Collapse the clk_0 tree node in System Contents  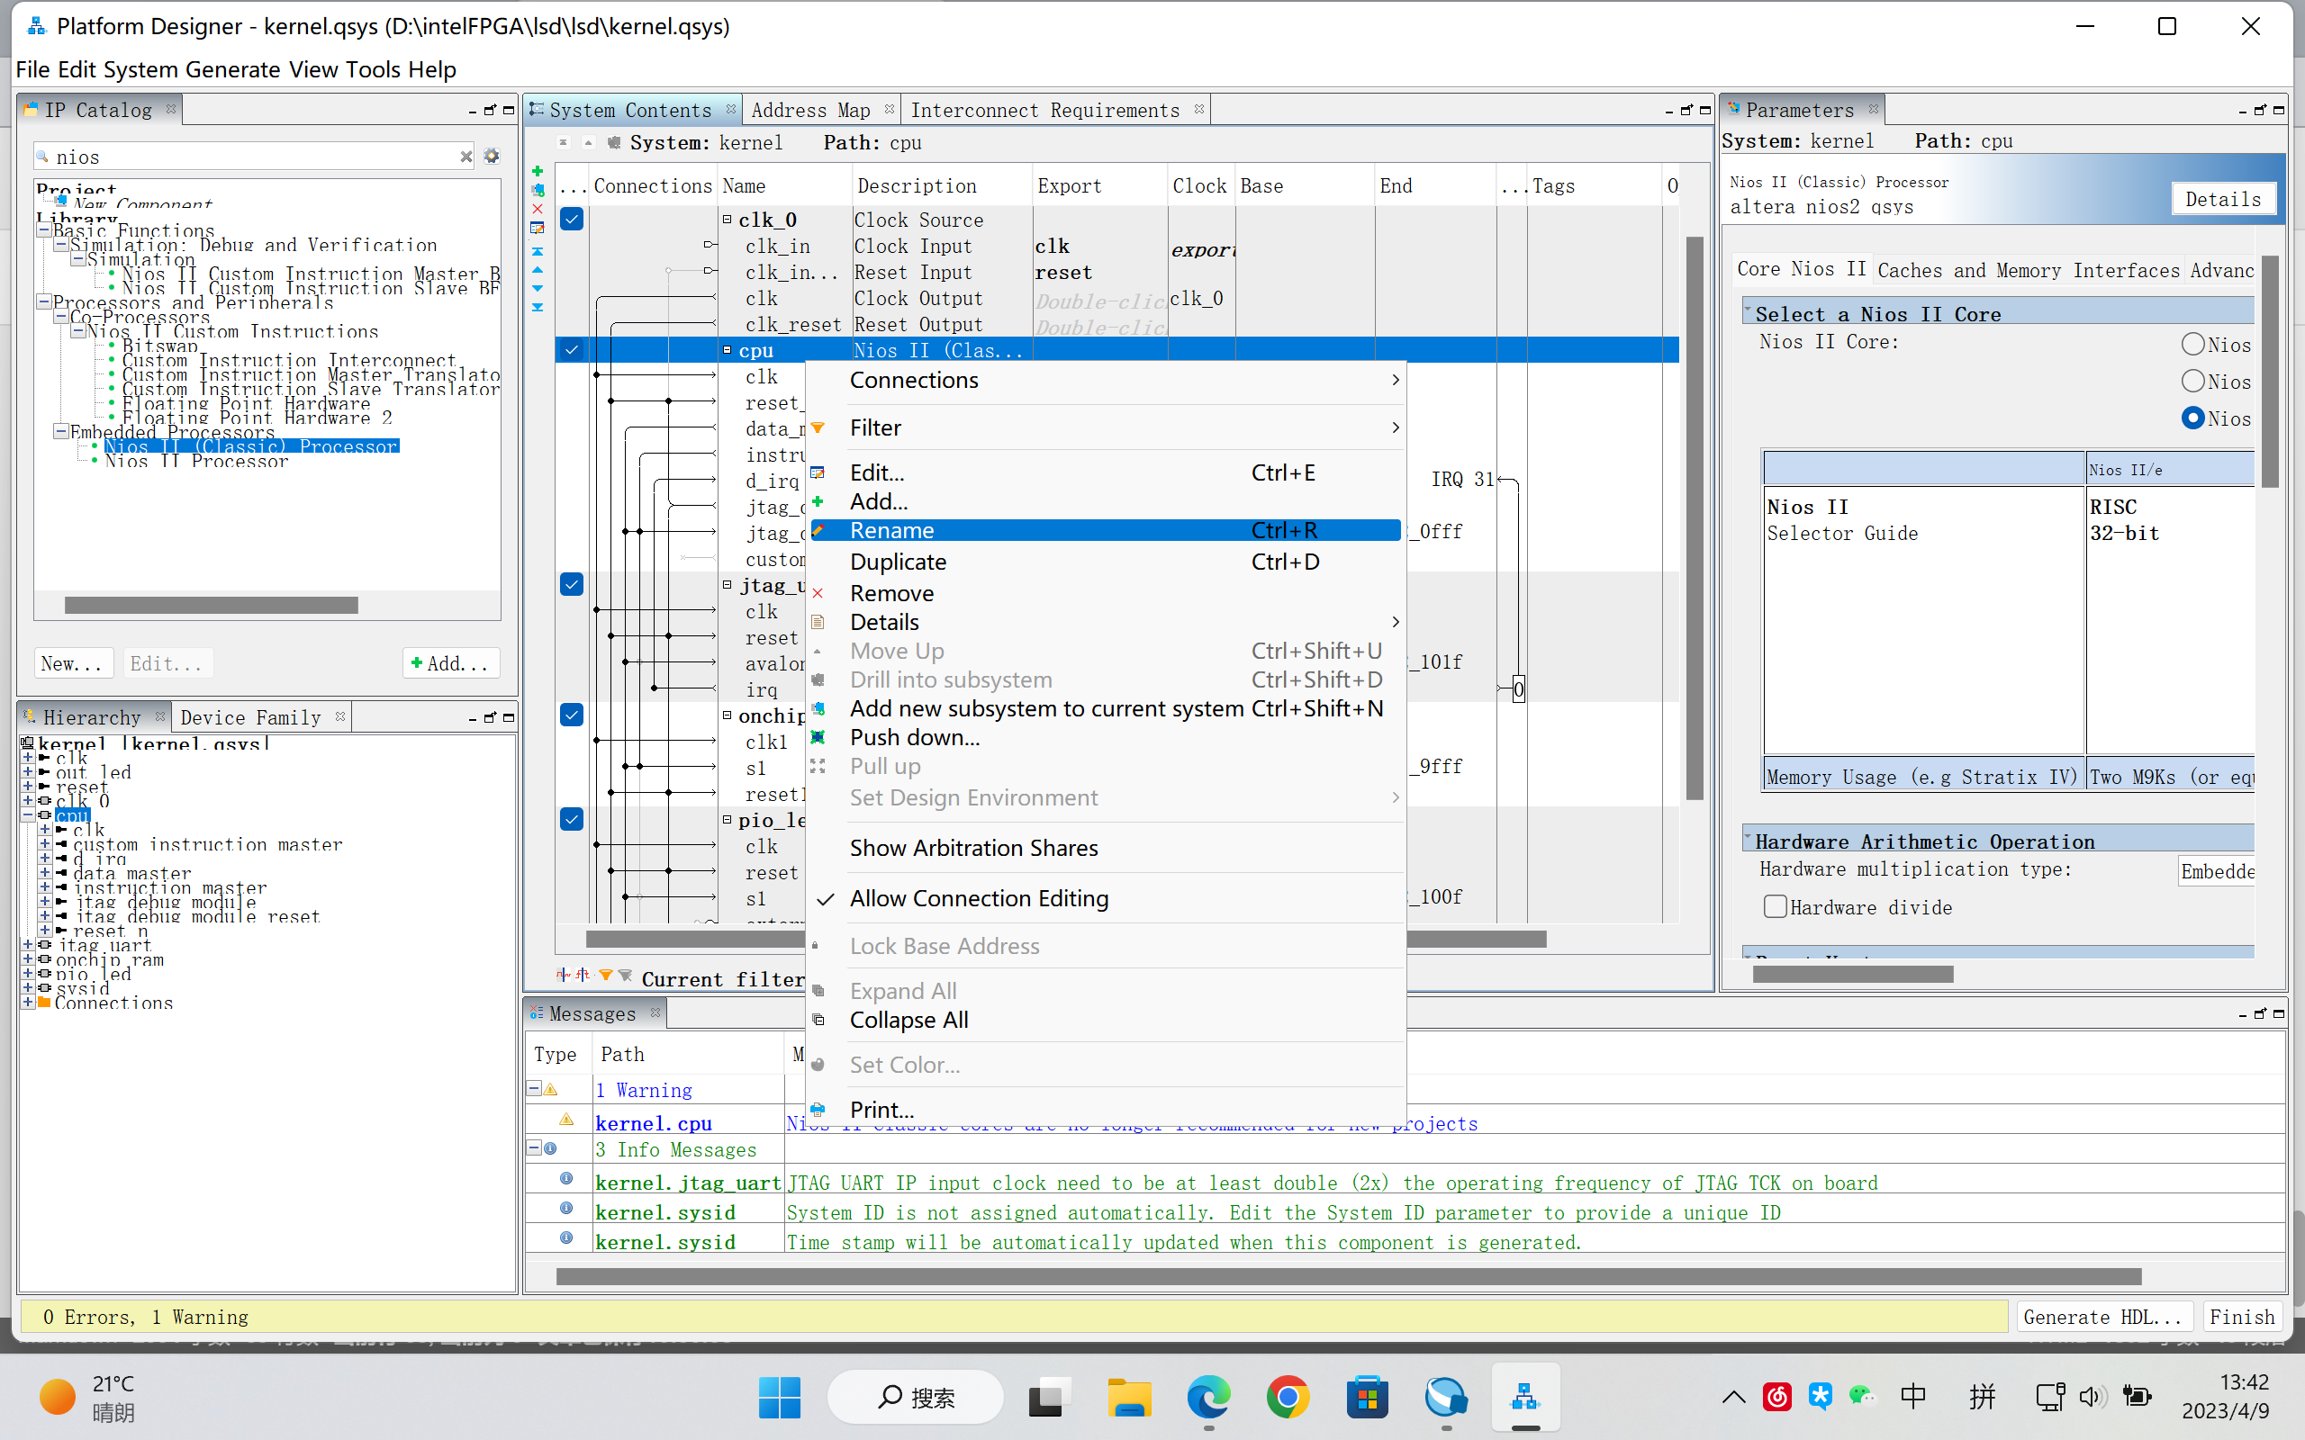pos(727,219)
